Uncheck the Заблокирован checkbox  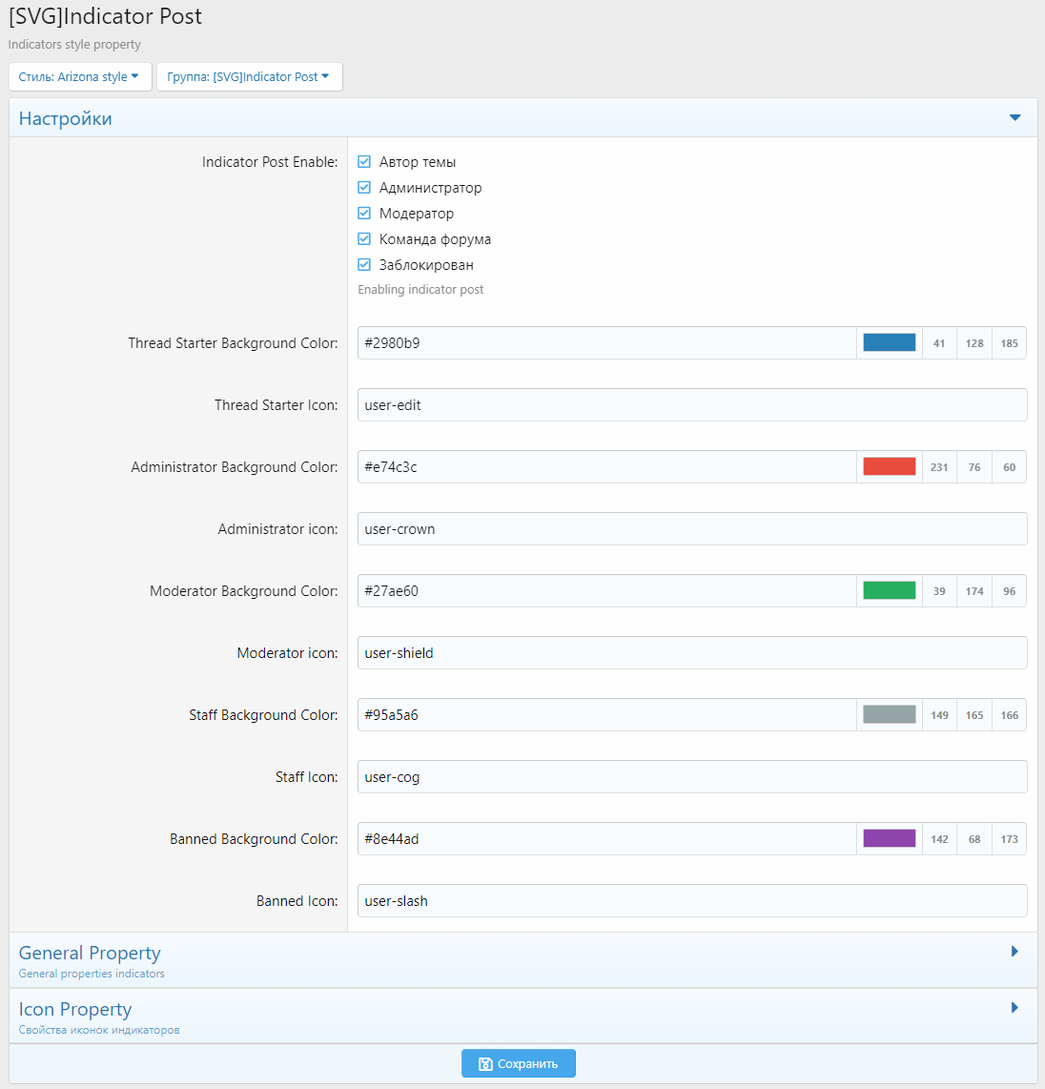pos(364,265)
